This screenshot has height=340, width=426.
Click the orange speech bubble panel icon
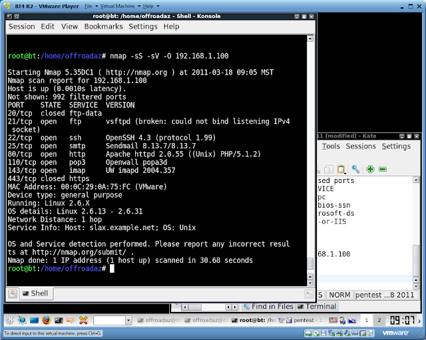[x=71, y=321]
